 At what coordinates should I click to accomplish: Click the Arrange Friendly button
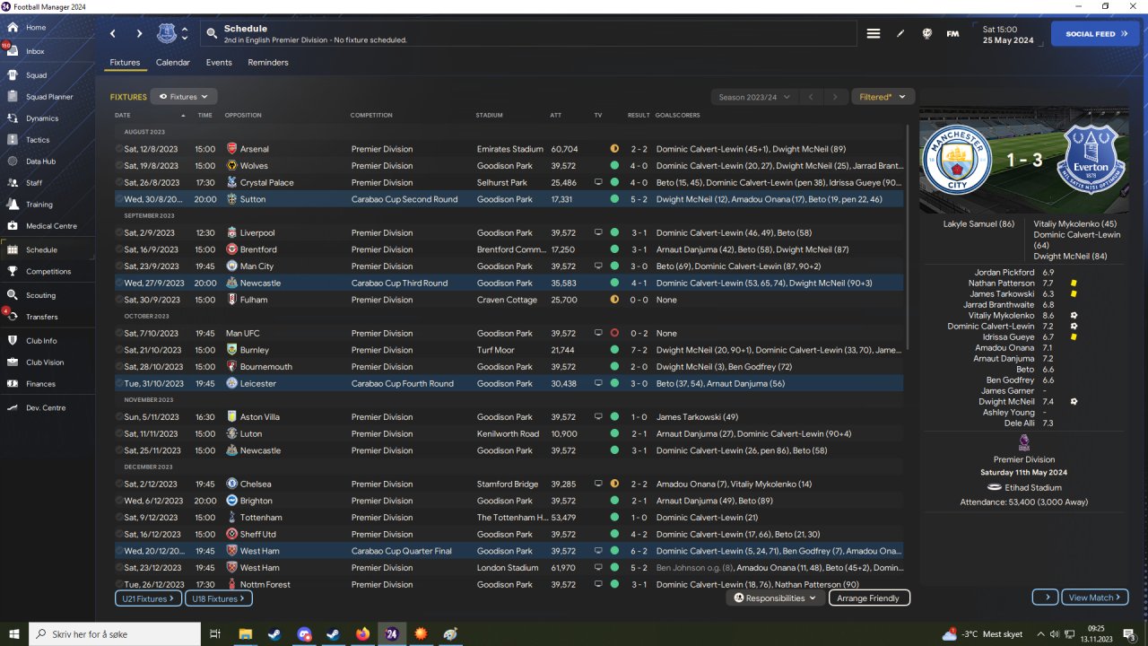pos(869,598)
